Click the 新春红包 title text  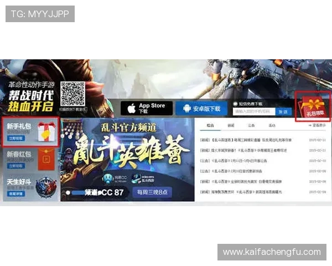point(19,154)
